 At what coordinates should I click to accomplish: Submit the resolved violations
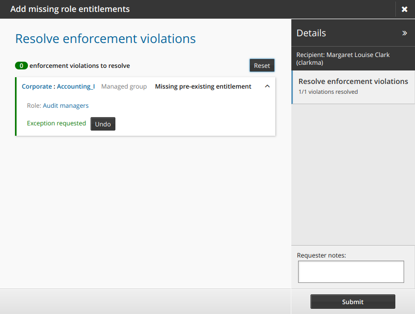(x=352, y=302)
